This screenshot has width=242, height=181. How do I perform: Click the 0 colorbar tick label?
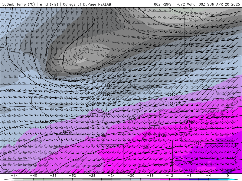228,176
